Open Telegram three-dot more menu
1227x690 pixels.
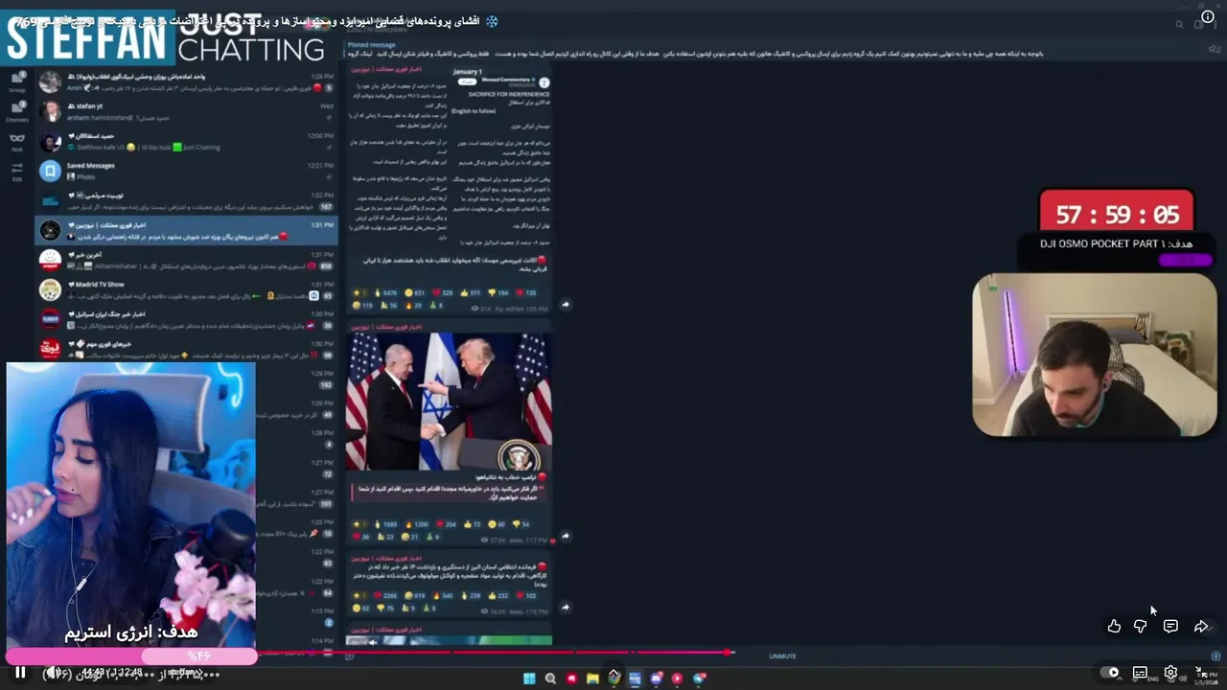pyautogui.click(x=1215, y=24)
